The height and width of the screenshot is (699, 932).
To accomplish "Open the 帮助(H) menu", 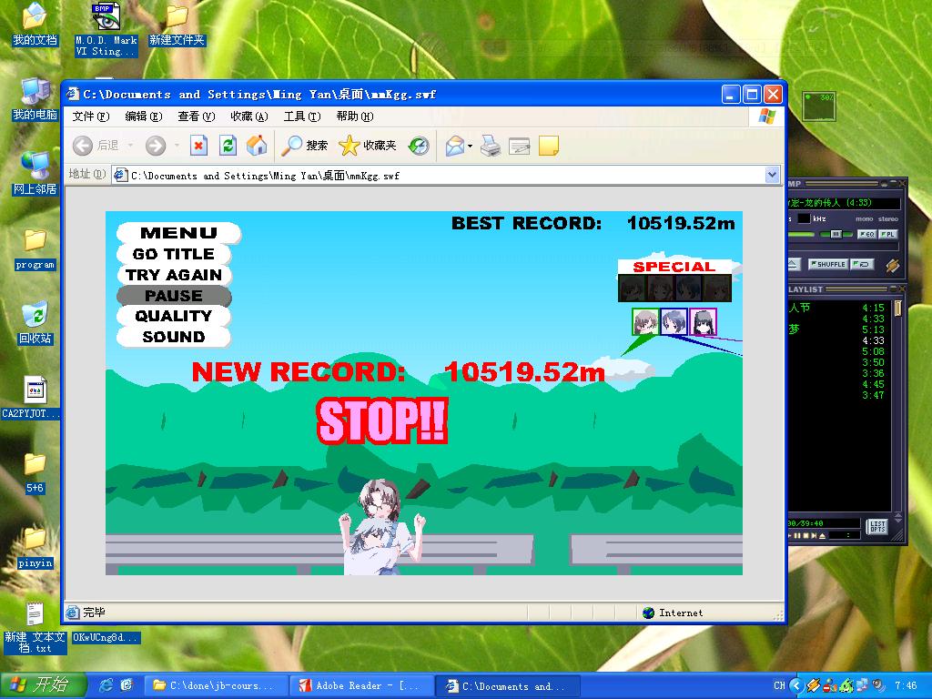I will 355,116.
